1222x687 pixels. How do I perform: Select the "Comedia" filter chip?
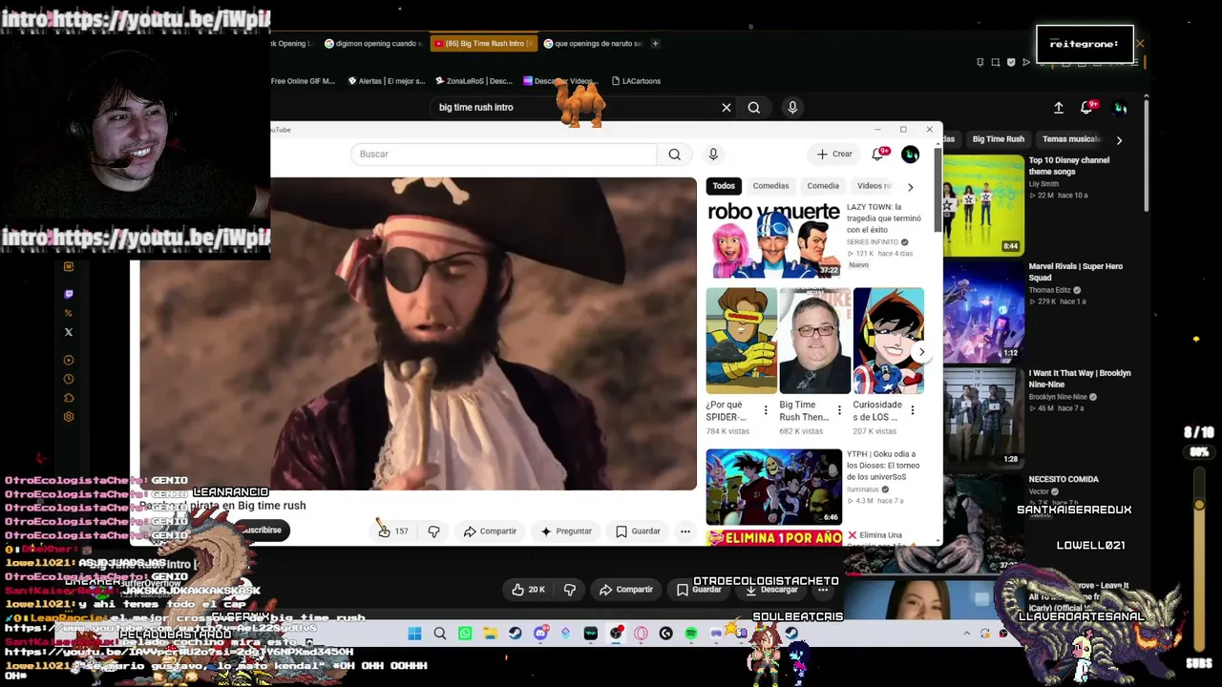(x=823, y=186)
